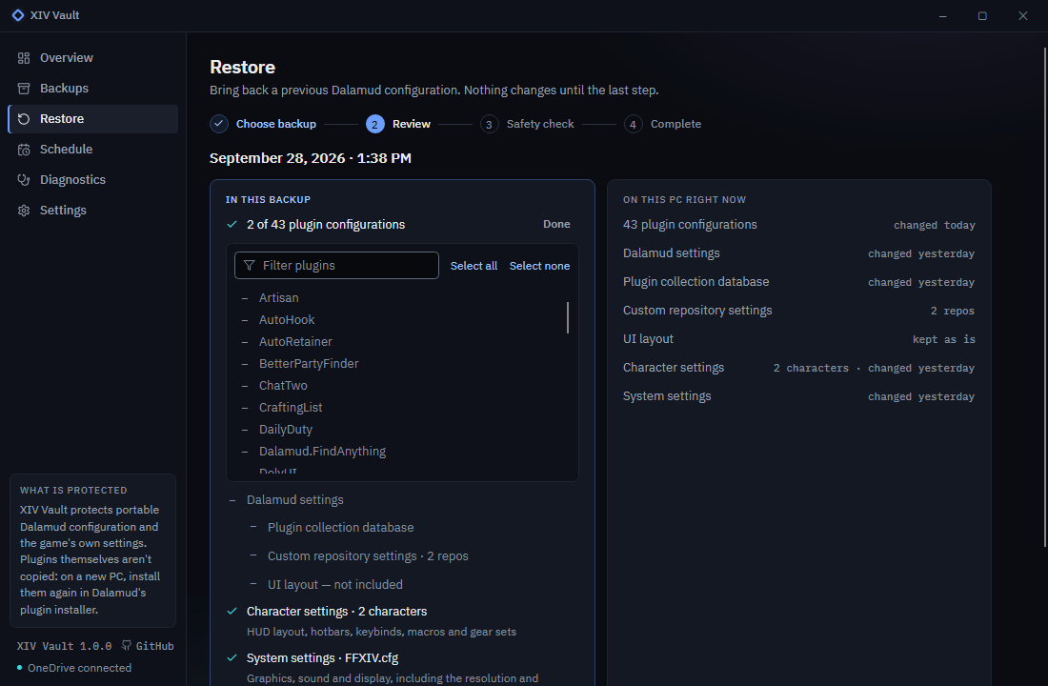Image resolution: width=1048 pixels, height=686 pixels.
Task: Click Done to collapse plugin list
Action: click(556, 224)
